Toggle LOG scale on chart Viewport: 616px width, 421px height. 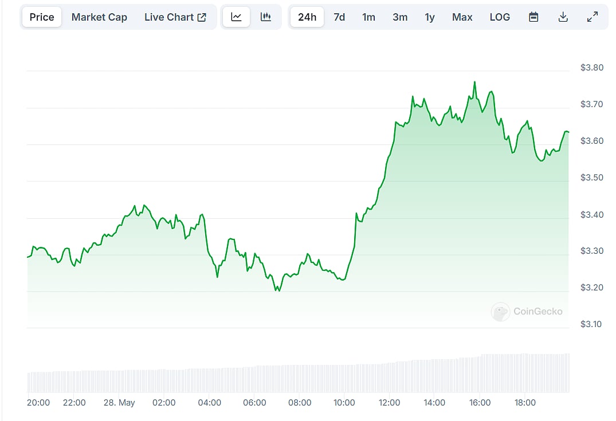500,17
